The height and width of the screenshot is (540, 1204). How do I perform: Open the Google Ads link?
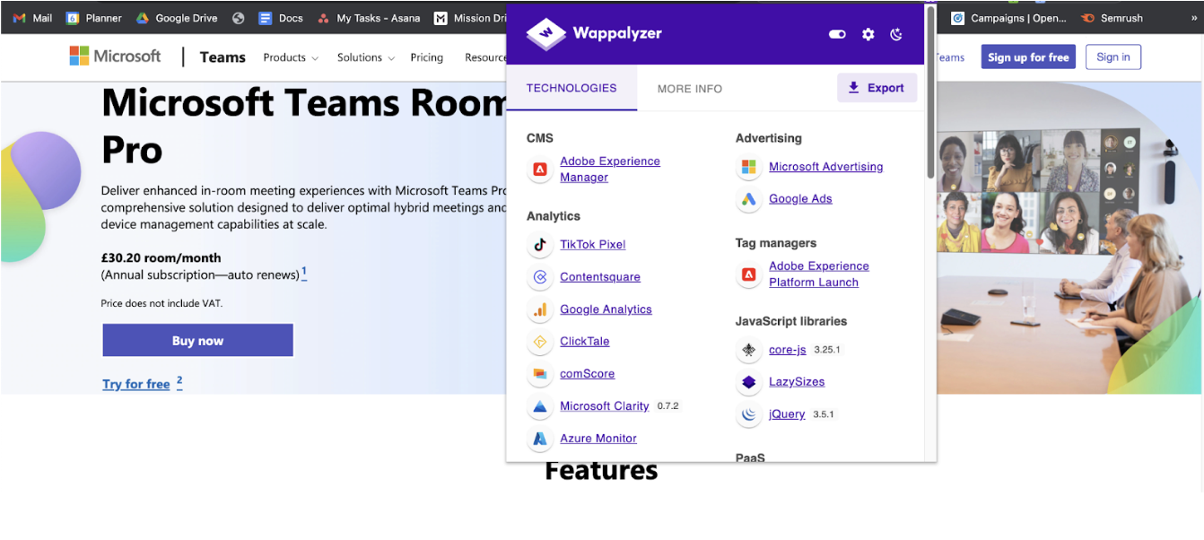click(x=800, y=199)
